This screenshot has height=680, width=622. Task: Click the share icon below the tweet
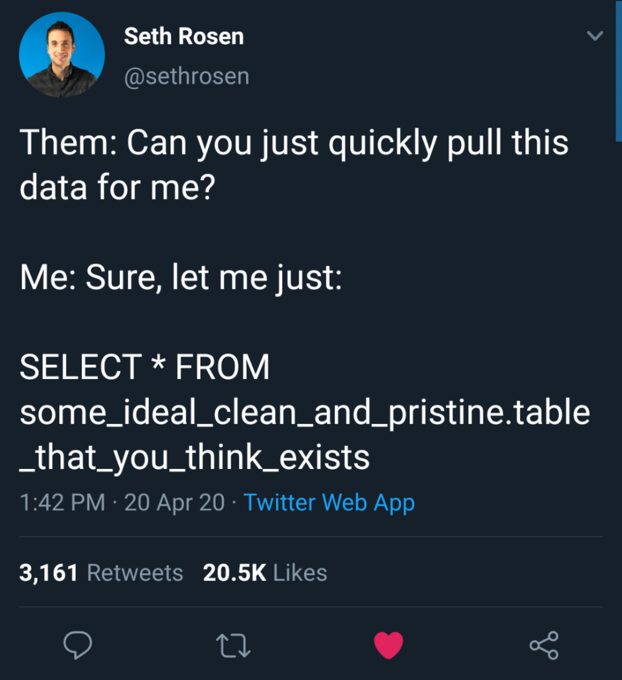[x=544, y=645]
